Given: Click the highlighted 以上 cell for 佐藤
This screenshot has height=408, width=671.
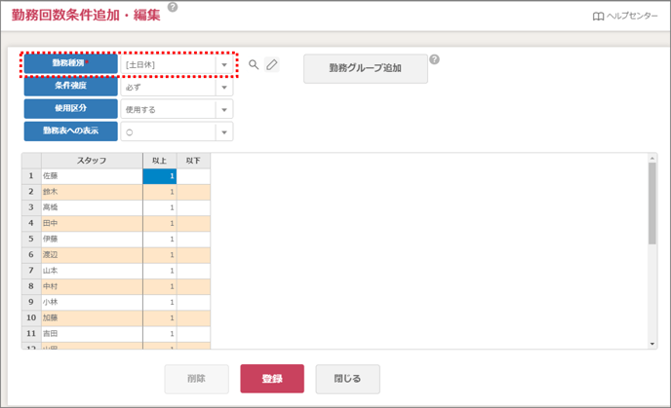Looking at the screenshot, I should (x=160, y=176).
